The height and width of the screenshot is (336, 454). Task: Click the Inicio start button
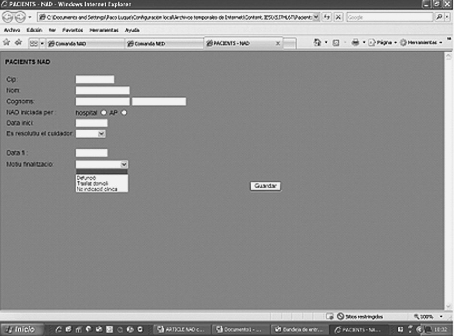click(23, 329)
